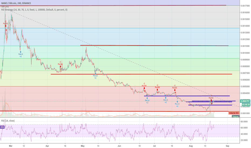Click the NANO / Bitcoin, 240, BINANCE title
251x148 pixels.
coord(16,3)
